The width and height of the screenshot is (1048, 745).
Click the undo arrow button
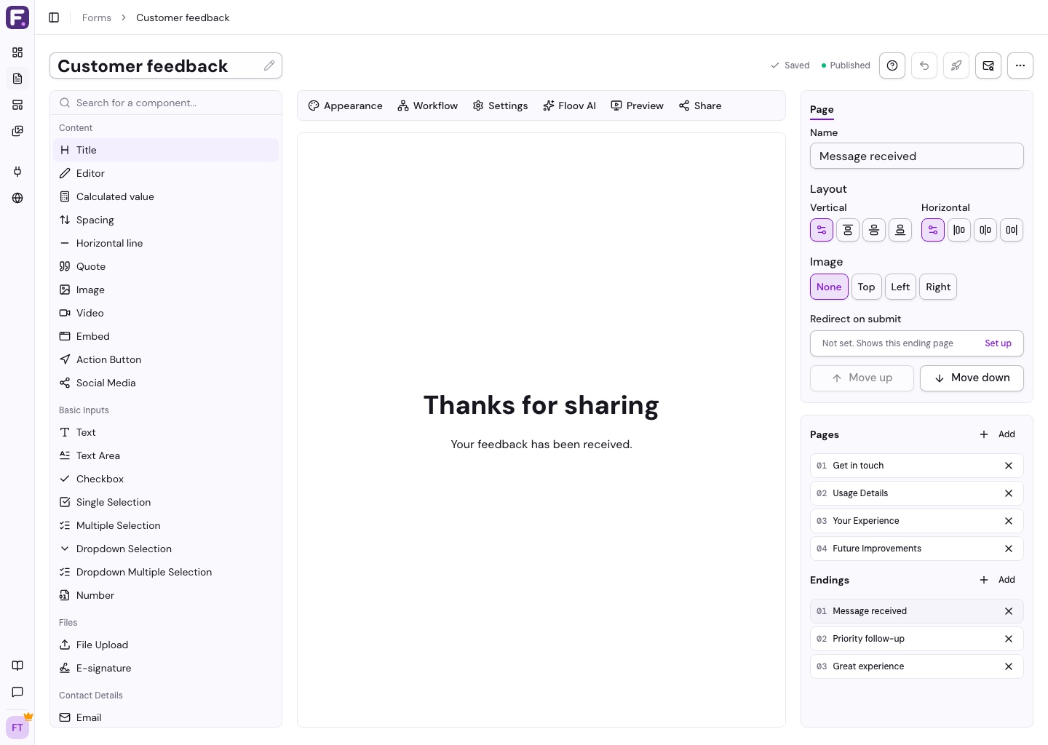tap(924, 65)
